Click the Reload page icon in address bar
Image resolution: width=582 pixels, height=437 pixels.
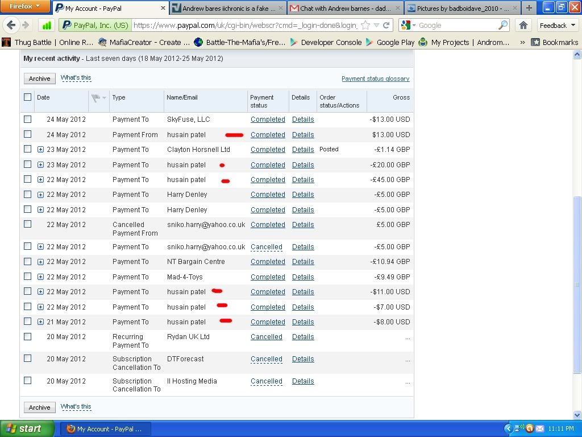tap(386, 26)
